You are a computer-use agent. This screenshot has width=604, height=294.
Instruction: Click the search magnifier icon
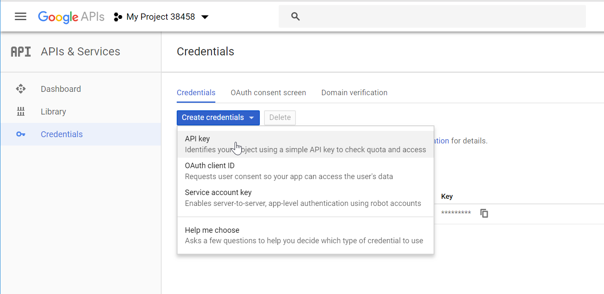[x=295, y=17]
